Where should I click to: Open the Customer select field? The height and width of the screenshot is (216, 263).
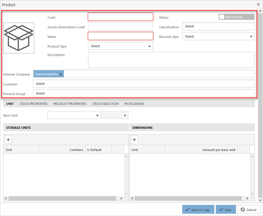143,84
